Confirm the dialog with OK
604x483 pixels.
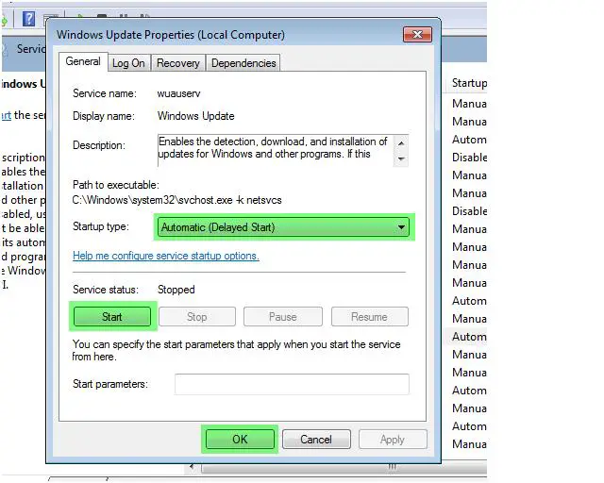pos(240,440)
